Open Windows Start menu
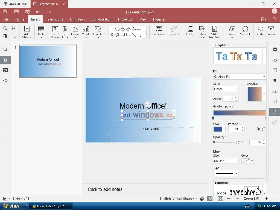This screenshot has width=280, height=210. coord(13,206)
